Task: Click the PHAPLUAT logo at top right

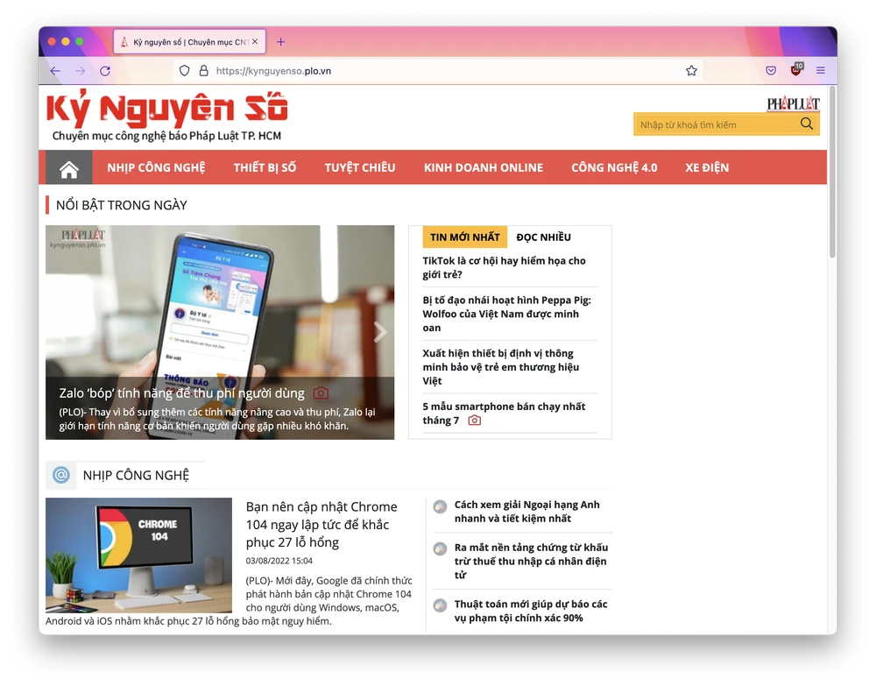Action: coord(795,102)
